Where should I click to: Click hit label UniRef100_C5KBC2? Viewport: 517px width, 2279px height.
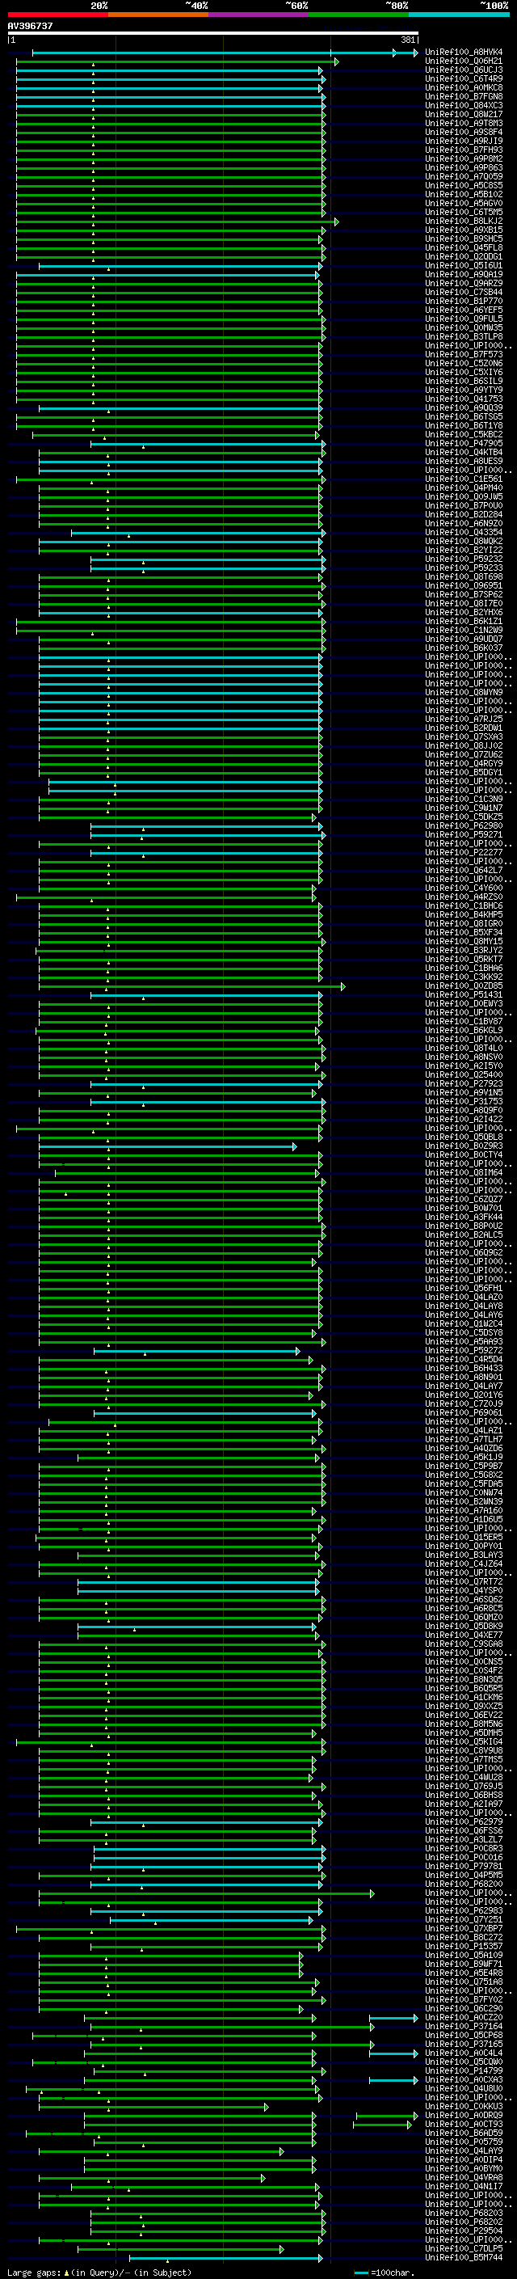[x=464, y=434]
